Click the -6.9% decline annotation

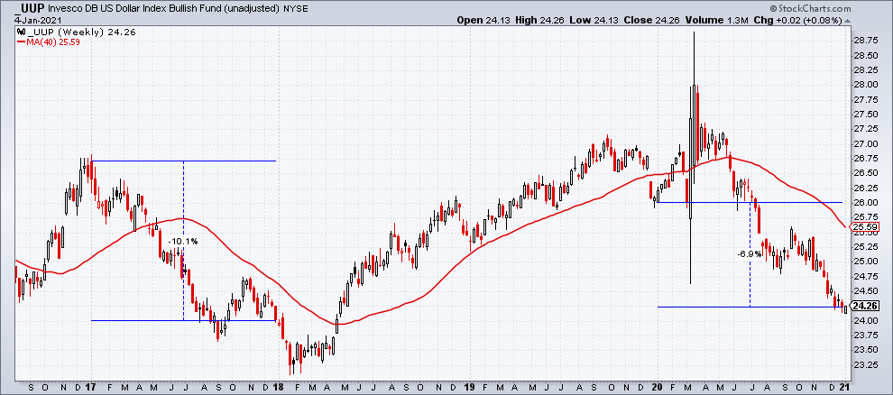[x=749, y=254]
